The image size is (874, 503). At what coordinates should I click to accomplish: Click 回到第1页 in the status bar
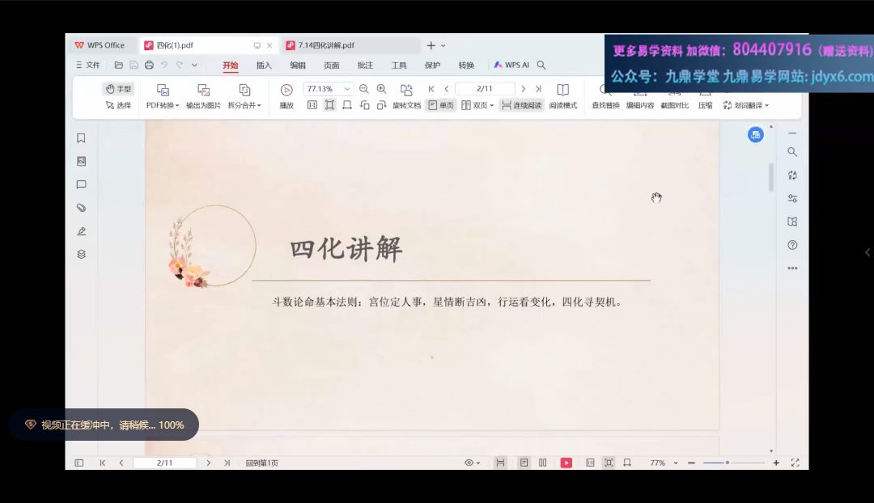tap(261, 463)
